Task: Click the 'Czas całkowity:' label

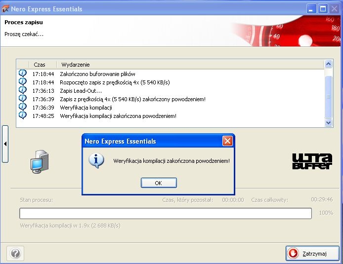Action: pyautogui.click(x=269, y=200)
